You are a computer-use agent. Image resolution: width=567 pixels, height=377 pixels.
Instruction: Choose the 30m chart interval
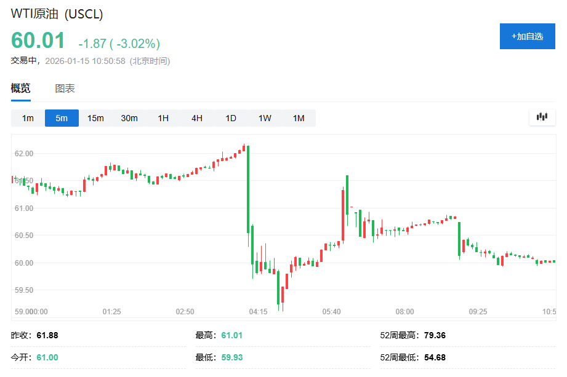click(129, 118)
